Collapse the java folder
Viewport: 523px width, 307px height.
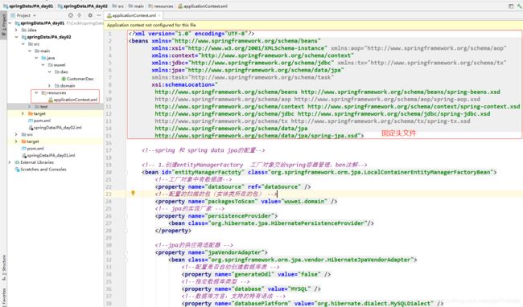[36, 58]
